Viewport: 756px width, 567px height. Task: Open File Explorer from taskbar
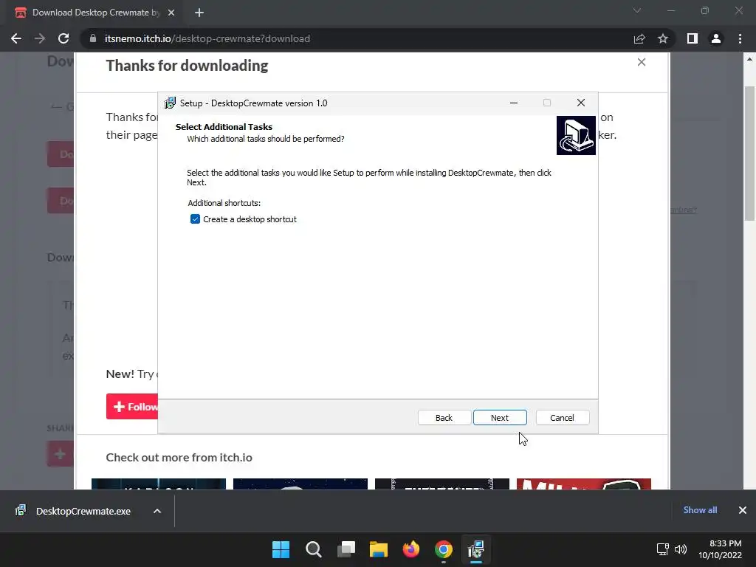point(379,549)
